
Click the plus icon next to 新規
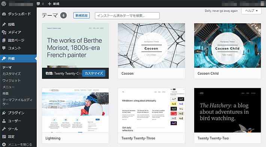tap(49, 4)
